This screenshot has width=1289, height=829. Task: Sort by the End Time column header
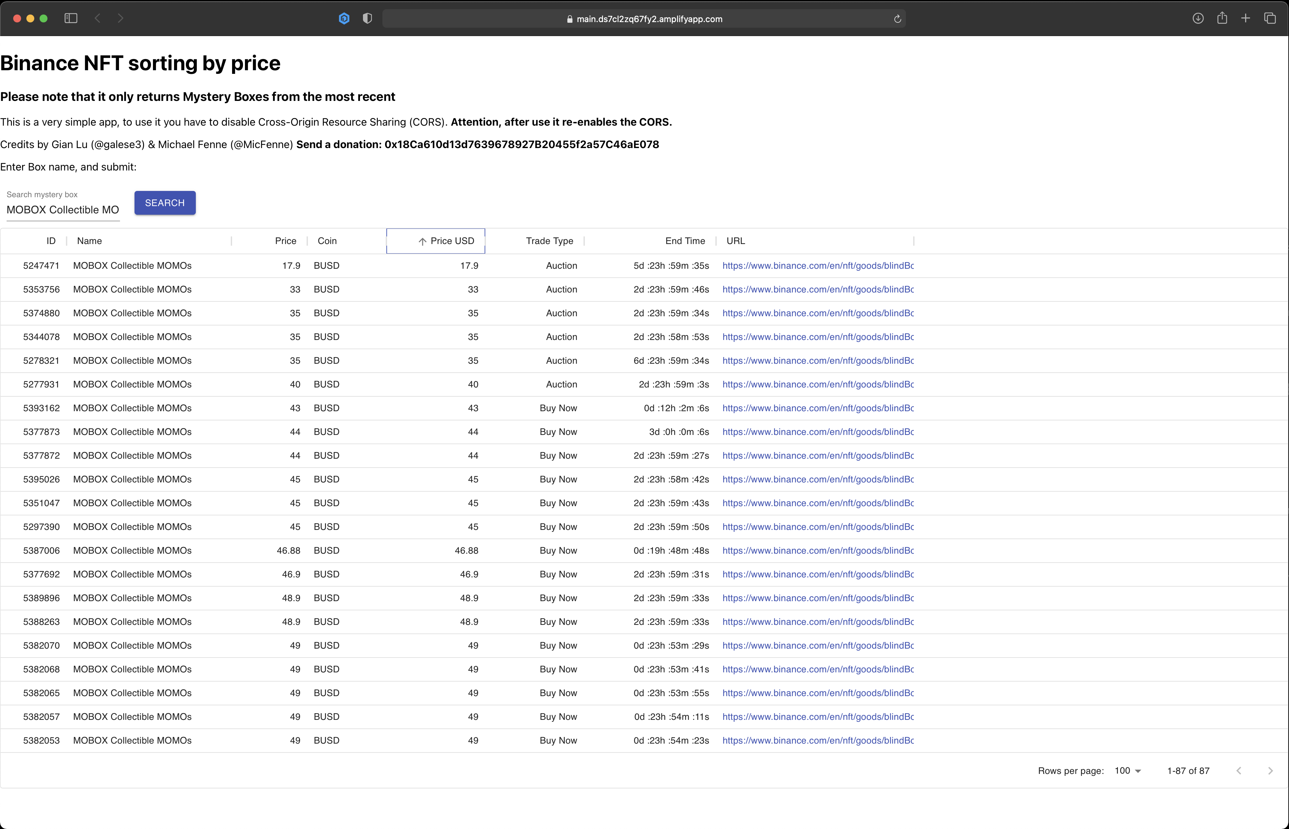point(685,241)
